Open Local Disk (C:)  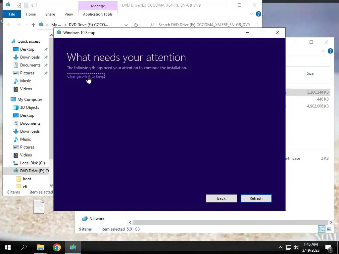32,163
